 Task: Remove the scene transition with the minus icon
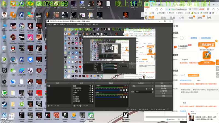149,89
